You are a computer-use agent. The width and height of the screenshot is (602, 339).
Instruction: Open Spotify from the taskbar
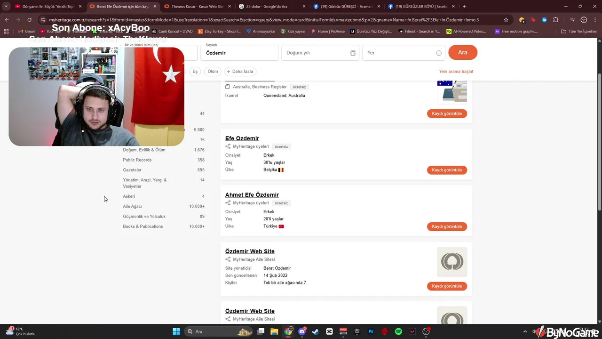(398, 331)
